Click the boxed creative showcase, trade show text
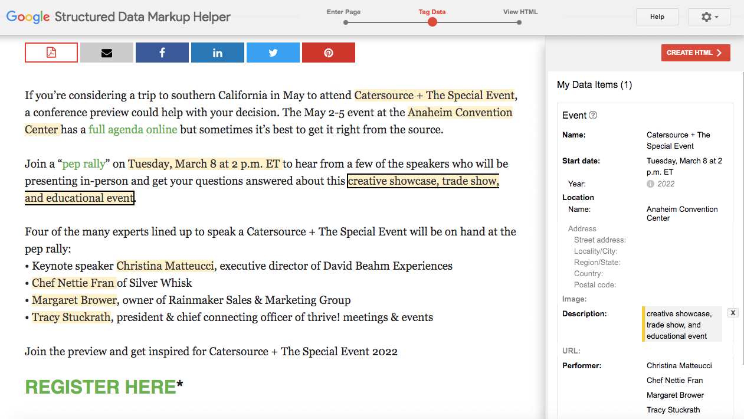 pos(423,181)
